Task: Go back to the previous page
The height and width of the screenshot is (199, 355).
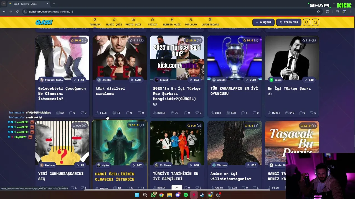Action: click(x=4, y=12)
